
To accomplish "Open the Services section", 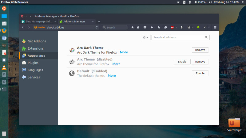I will tap(39, 77).
